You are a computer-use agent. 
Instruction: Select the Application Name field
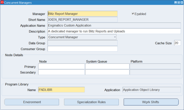pos(114,25)
